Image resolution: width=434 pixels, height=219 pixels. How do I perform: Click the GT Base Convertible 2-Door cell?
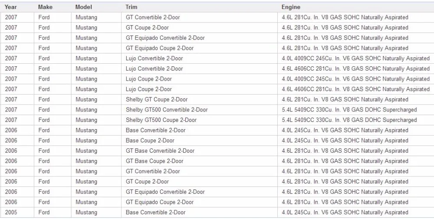(199, 151)
